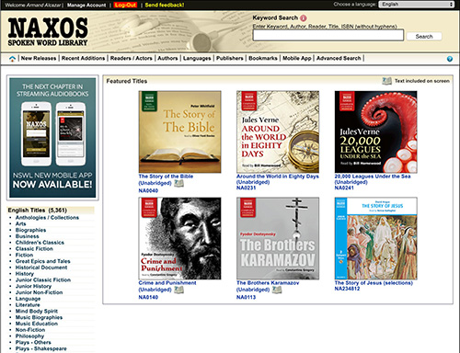Click text icon beside Crime and Punishment

(178, 290)
